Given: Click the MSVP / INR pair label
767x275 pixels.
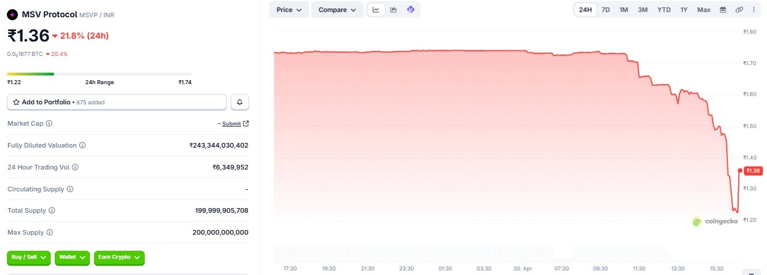Looking at the screenshot, I should tap(97, 15).
